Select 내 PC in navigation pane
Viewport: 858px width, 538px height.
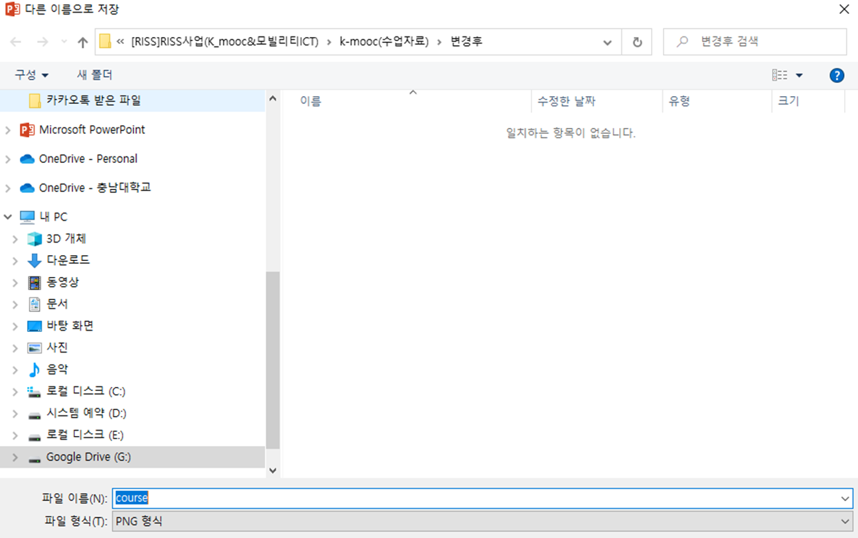(53, 217)
